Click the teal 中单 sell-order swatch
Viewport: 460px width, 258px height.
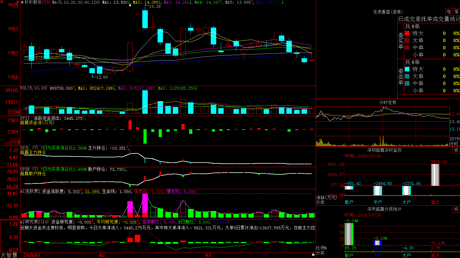[407, 83]
